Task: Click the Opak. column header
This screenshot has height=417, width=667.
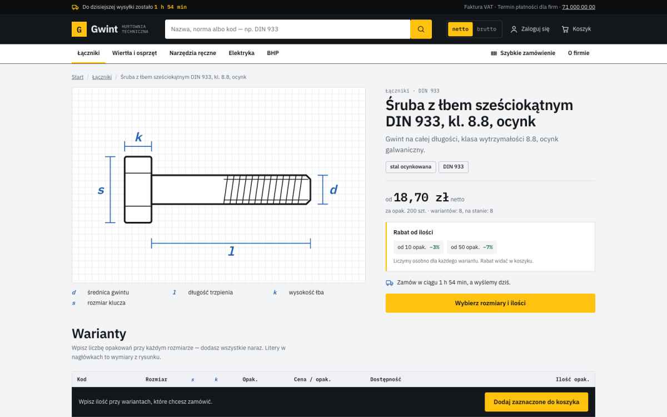Action: click(250, 379)
